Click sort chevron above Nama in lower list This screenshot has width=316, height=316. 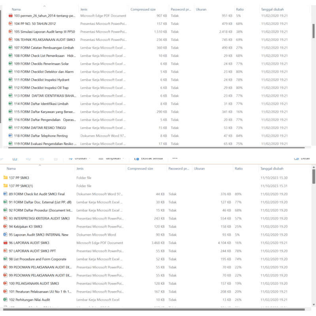point(40,165)
